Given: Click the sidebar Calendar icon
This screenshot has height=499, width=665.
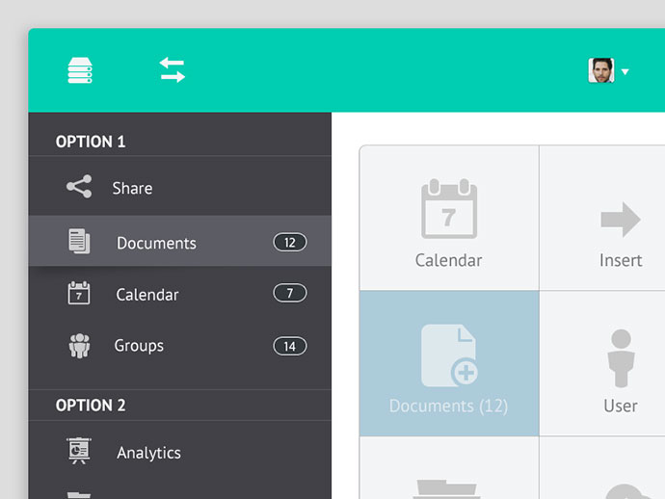Looking at the screenshot, I should 79,293.
